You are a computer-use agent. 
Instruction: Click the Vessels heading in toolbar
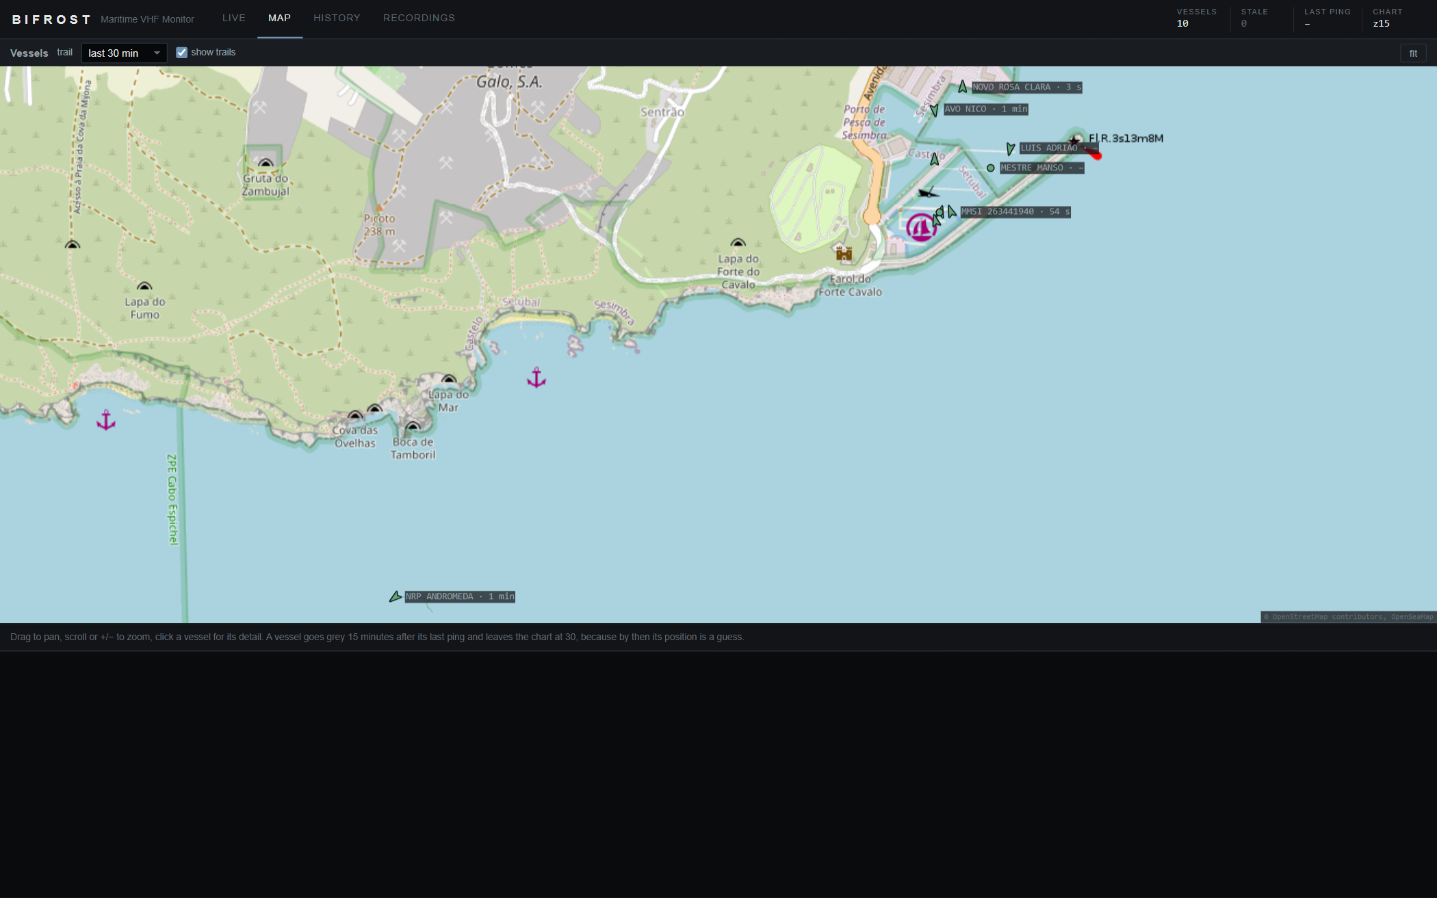(29, 53)
